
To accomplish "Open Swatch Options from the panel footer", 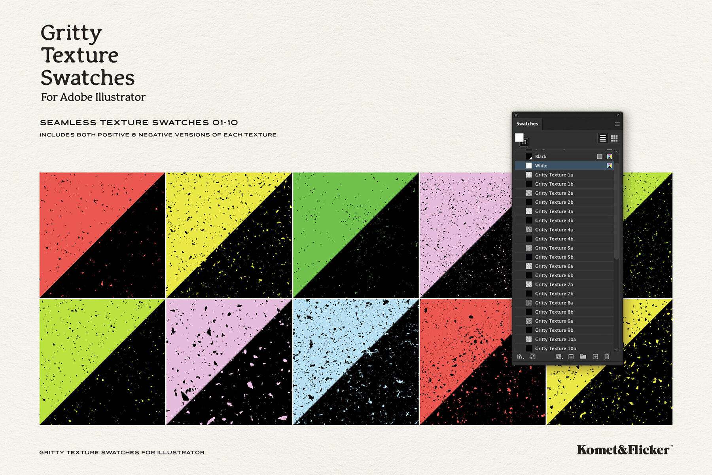I will tap(572, 357).
